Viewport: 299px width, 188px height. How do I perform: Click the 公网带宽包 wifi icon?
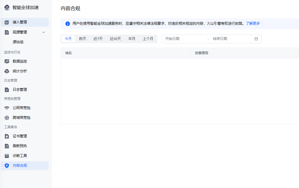click(x=7, y=108)
